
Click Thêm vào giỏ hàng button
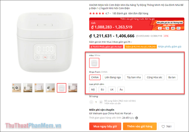click(x=140, y=126)
